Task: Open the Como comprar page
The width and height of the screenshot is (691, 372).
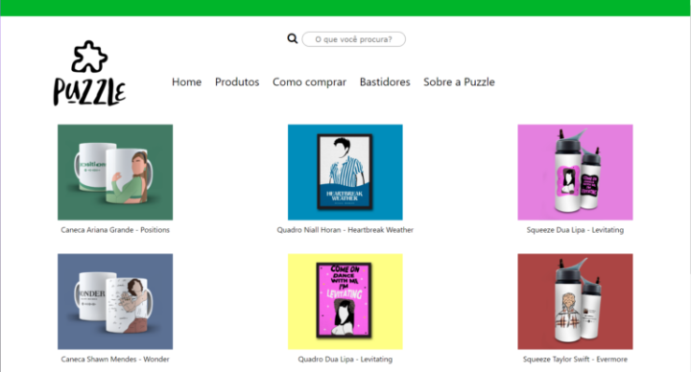Action: click(x=309, y=82)
